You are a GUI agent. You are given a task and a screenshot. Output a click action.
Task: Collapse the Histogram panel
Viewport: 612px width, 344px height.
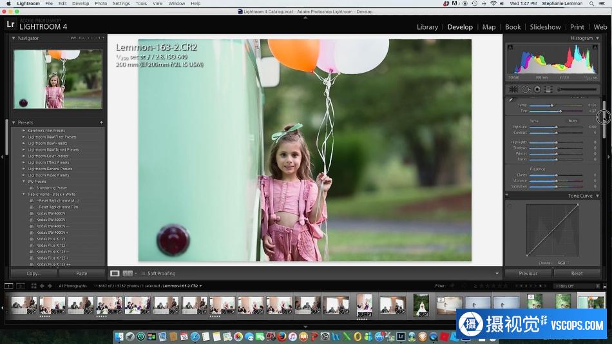598,38
